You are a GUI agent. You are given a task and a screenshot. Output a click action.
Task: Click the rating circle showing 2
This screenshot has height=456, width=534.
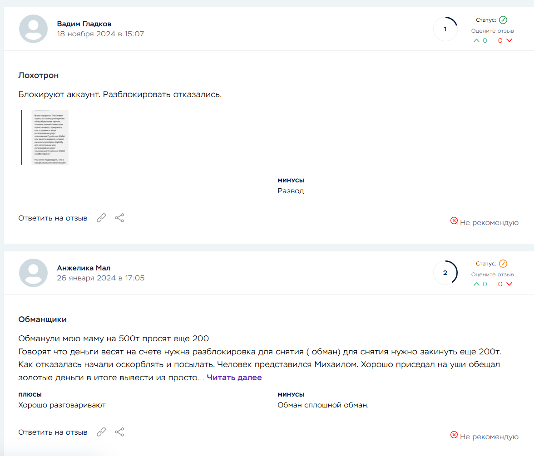click(445, 273)
